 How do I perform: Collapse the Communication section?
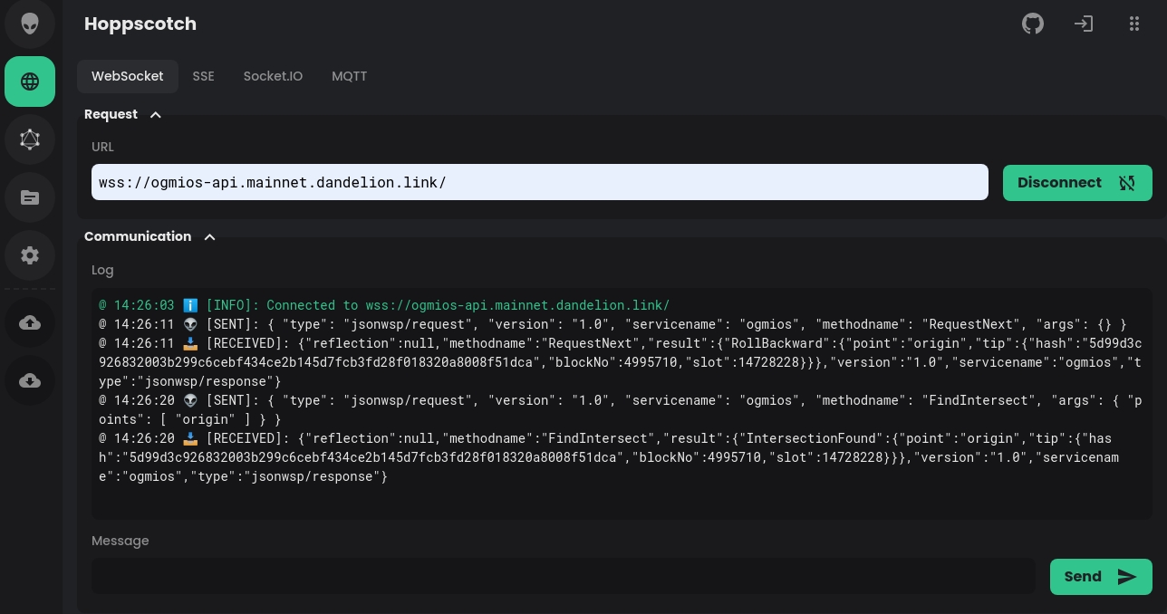(209, 237)
